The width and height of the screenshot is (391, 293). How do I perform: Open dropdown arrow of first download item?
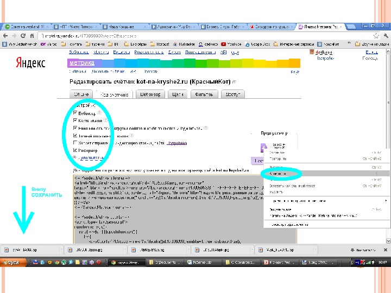tap(61, 250)
